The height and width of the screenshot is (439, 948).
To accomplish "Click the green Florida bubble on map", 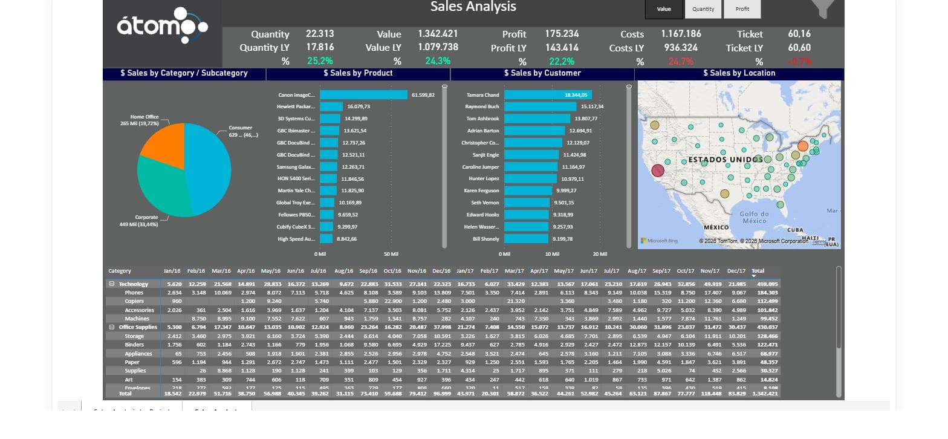I will coord(780,204).
